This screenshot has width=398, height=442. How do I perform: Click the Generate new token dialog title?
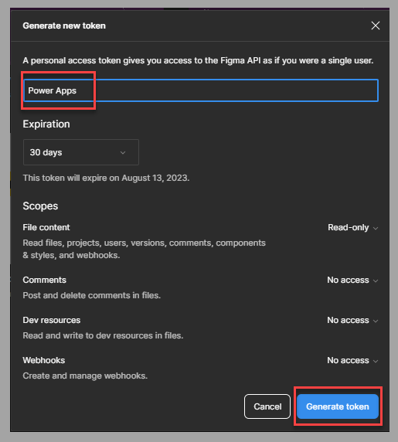tap(64, 25)
